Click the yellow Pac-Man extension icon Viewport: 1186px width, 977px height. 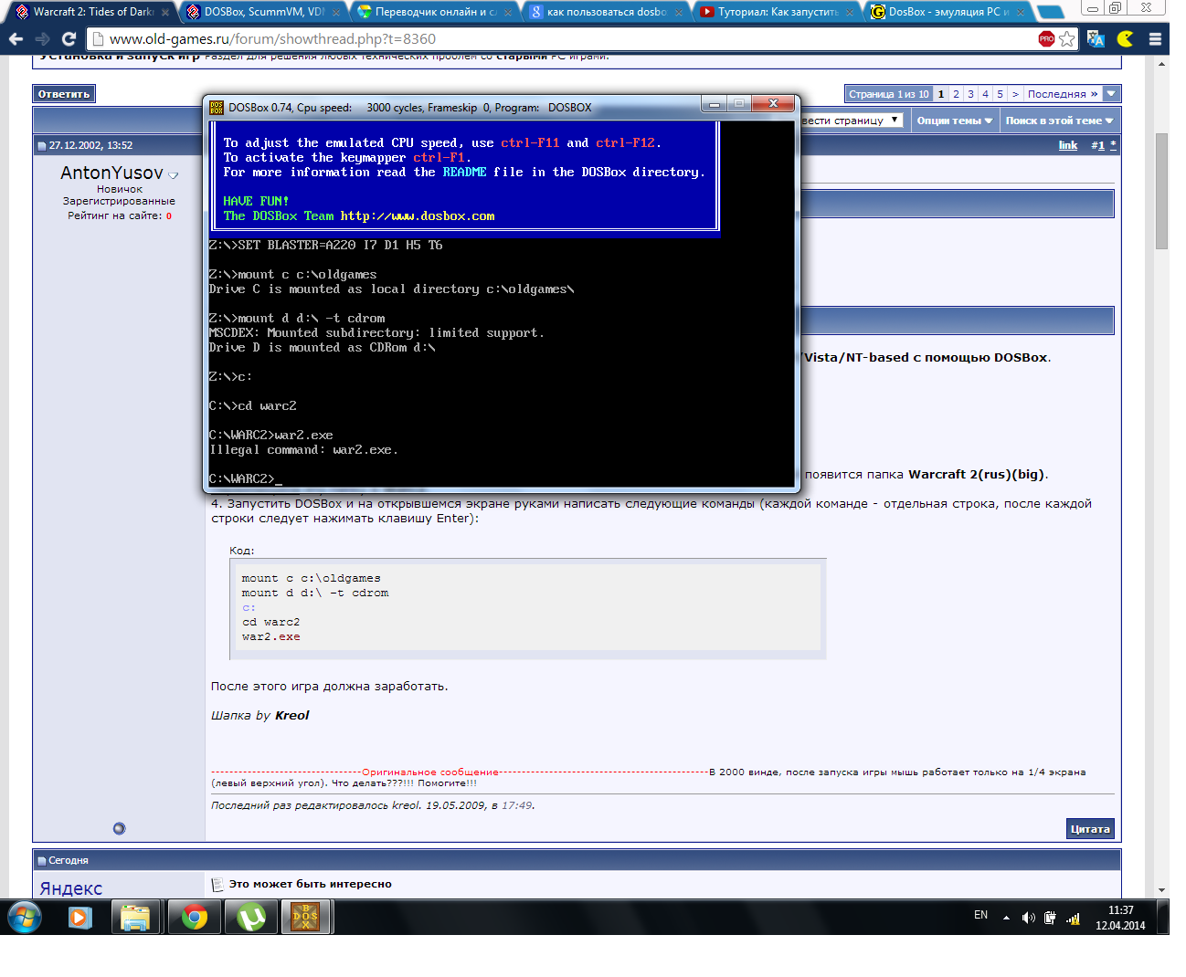tap(1126, 38)
